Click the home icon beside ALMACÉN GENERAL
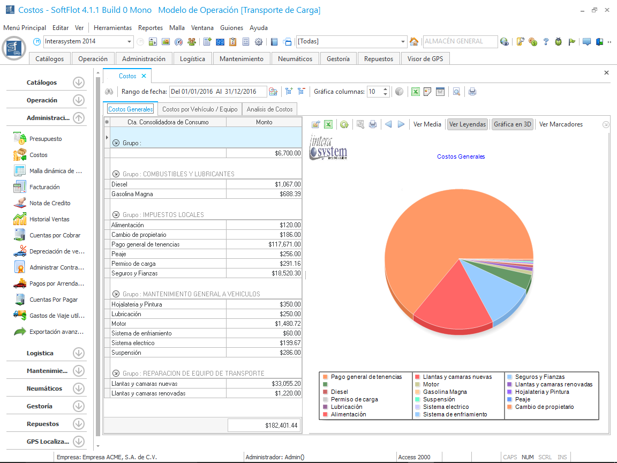The height and width of the screenshot is (463, 617). pos(414,42)
